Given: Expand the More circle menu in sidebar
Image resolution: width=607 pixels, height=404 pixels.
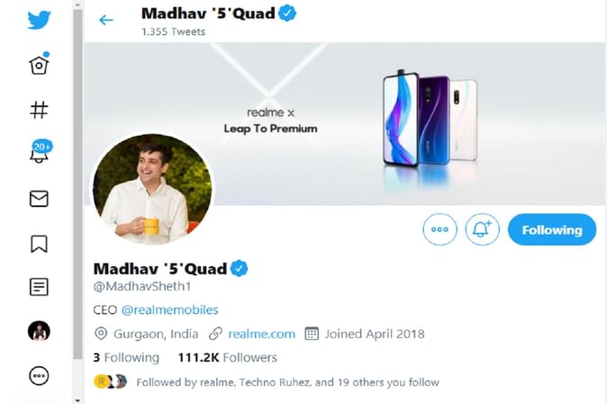Looking at the screenshot, I should 39,376.
